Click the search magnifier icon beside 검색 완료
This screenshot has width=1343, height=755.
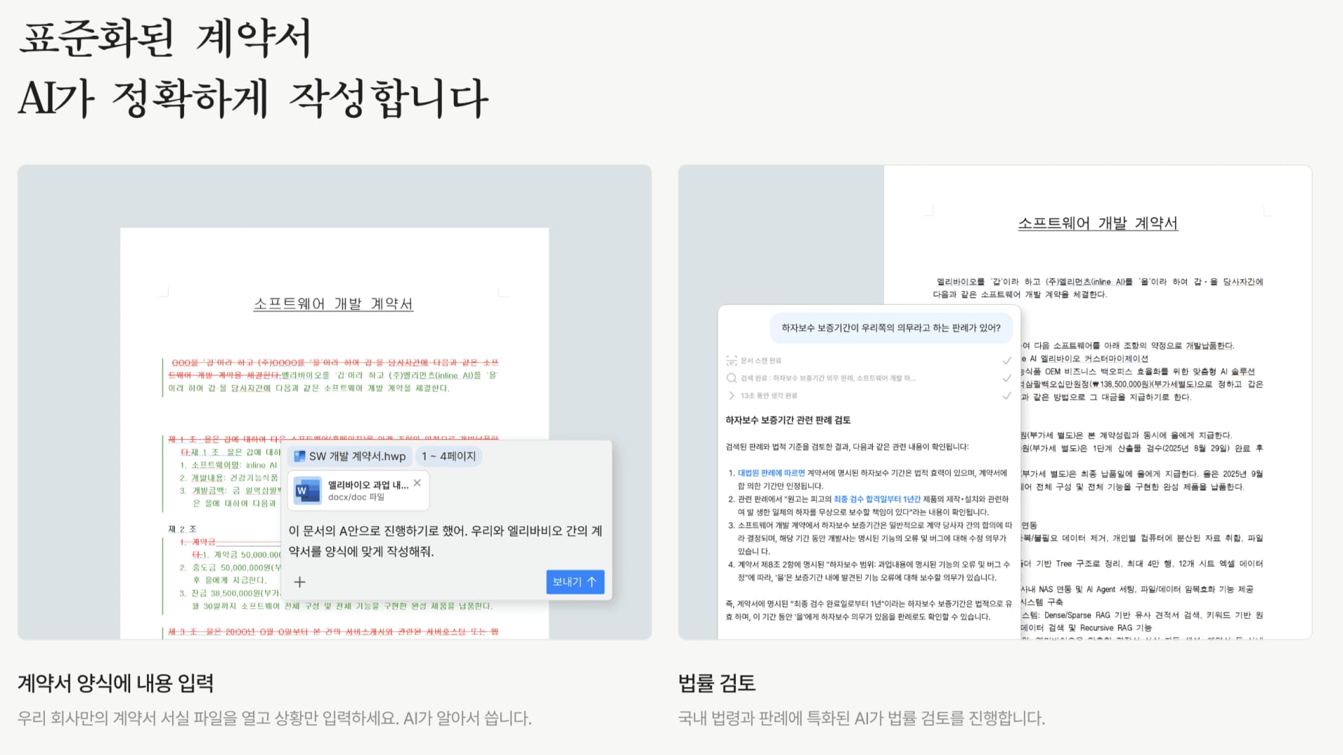pyautogui.click(x=731, y=378)
